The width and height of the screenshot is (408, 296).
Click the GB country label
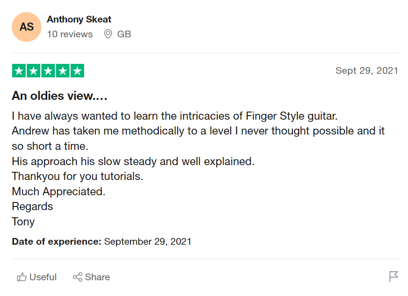[124, 34]
